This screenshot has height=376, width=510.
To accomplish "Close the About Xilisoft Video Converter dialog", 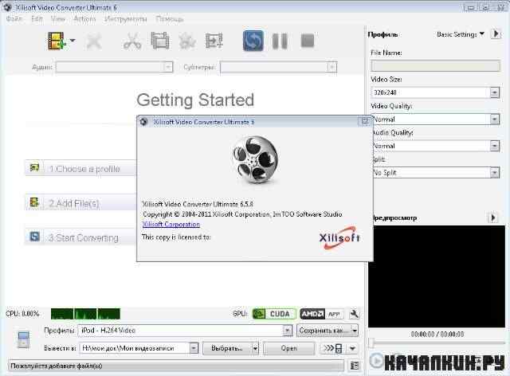I will tap(365, 122).
